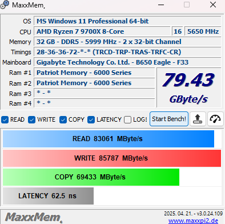
Task: Click Ram #2 Patriot Memory field
Action: pos(94,83)
